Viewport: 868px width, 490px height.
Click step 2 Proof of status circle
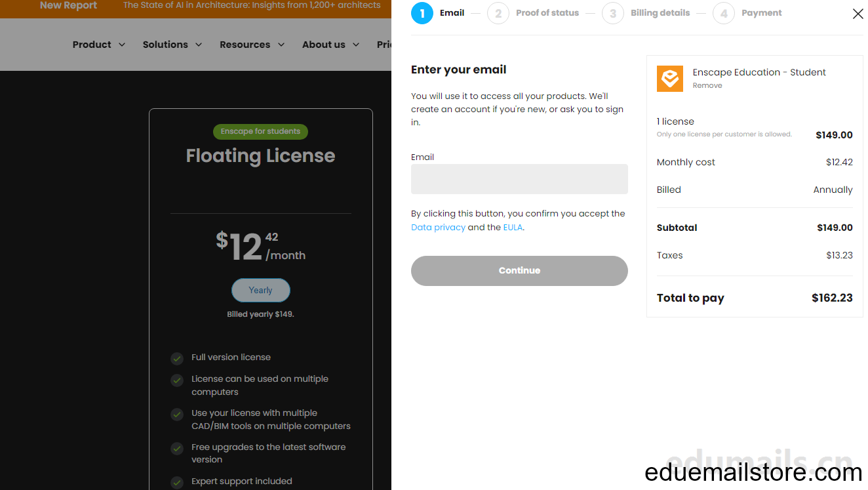[498, 13]
